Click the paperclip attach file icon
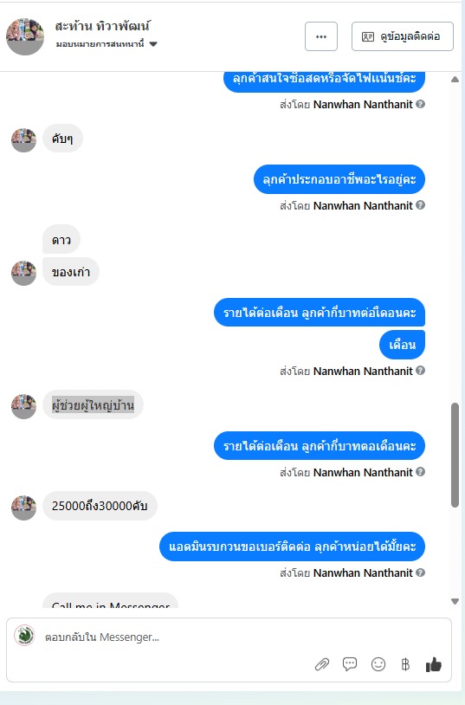The width and height of the screenshot is (465, 705). 322,664
